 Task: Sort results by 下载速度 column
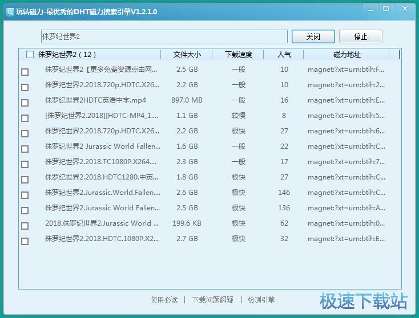(238, 55)
